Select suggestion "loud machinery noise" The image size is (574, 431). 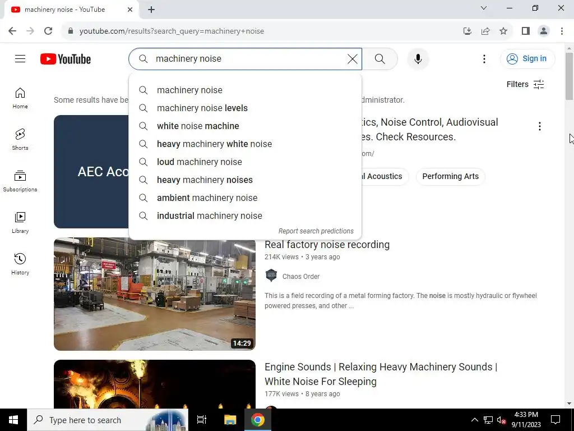pos(245,162)
